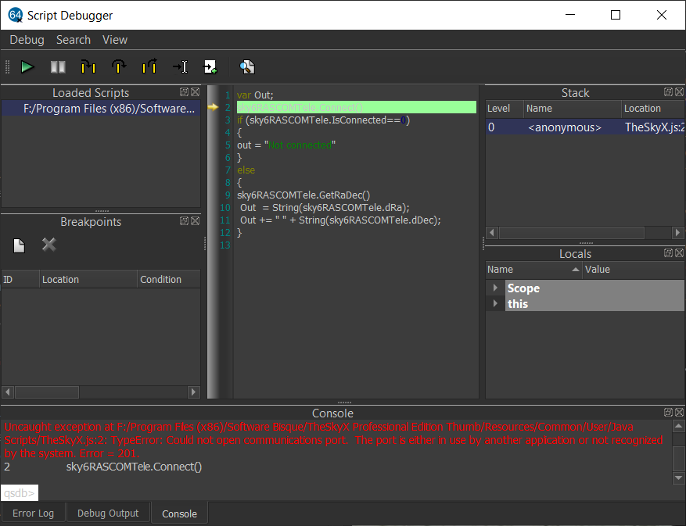
Task: Close the Console panel
Action: pyautogui.click(x=680, y=413)
